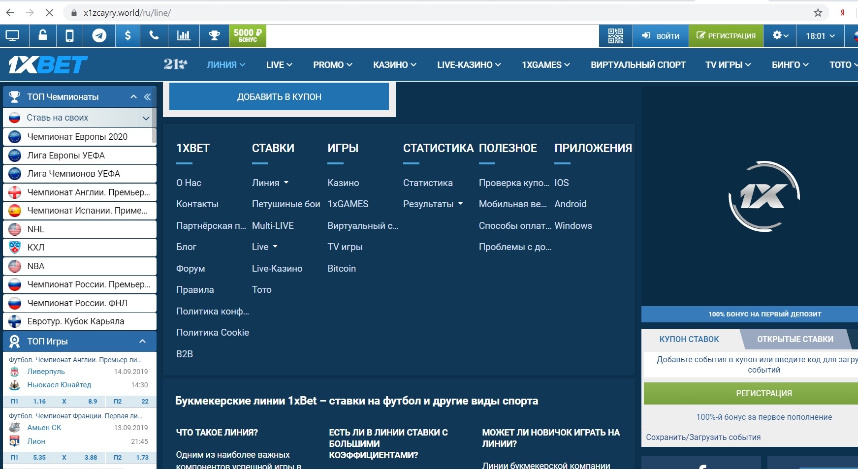The image size is (858, 469).
Task: Open the QR code login icon
Action: [x=616, y=36]
